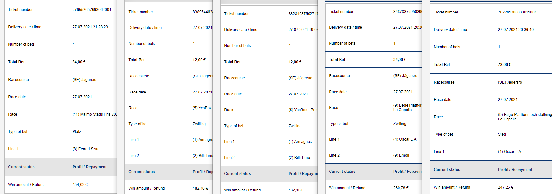Image resolution: width=552 pixels, height=194 pixels.
Task: Click the YesBox - Prix race value
Action: point(302,110)
